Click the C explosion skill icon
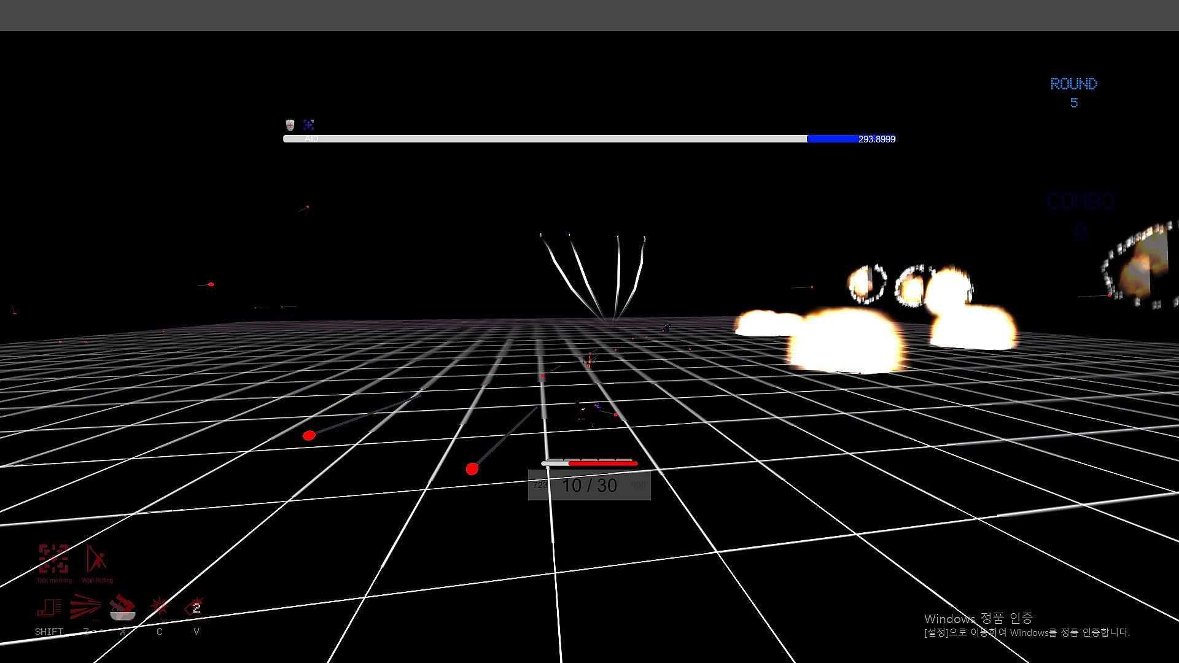The height and width of the screenshot is (663, 1179). pyautogui.click(x=160, y=607)
